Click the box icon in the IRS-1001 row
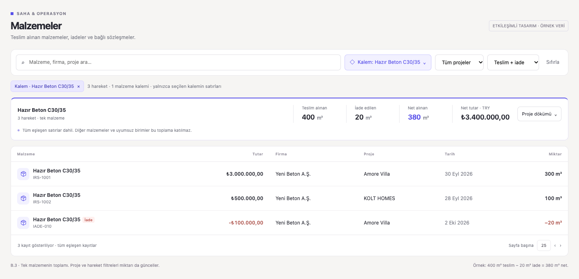Screen dimensions: 579x279 click(23, 174)
